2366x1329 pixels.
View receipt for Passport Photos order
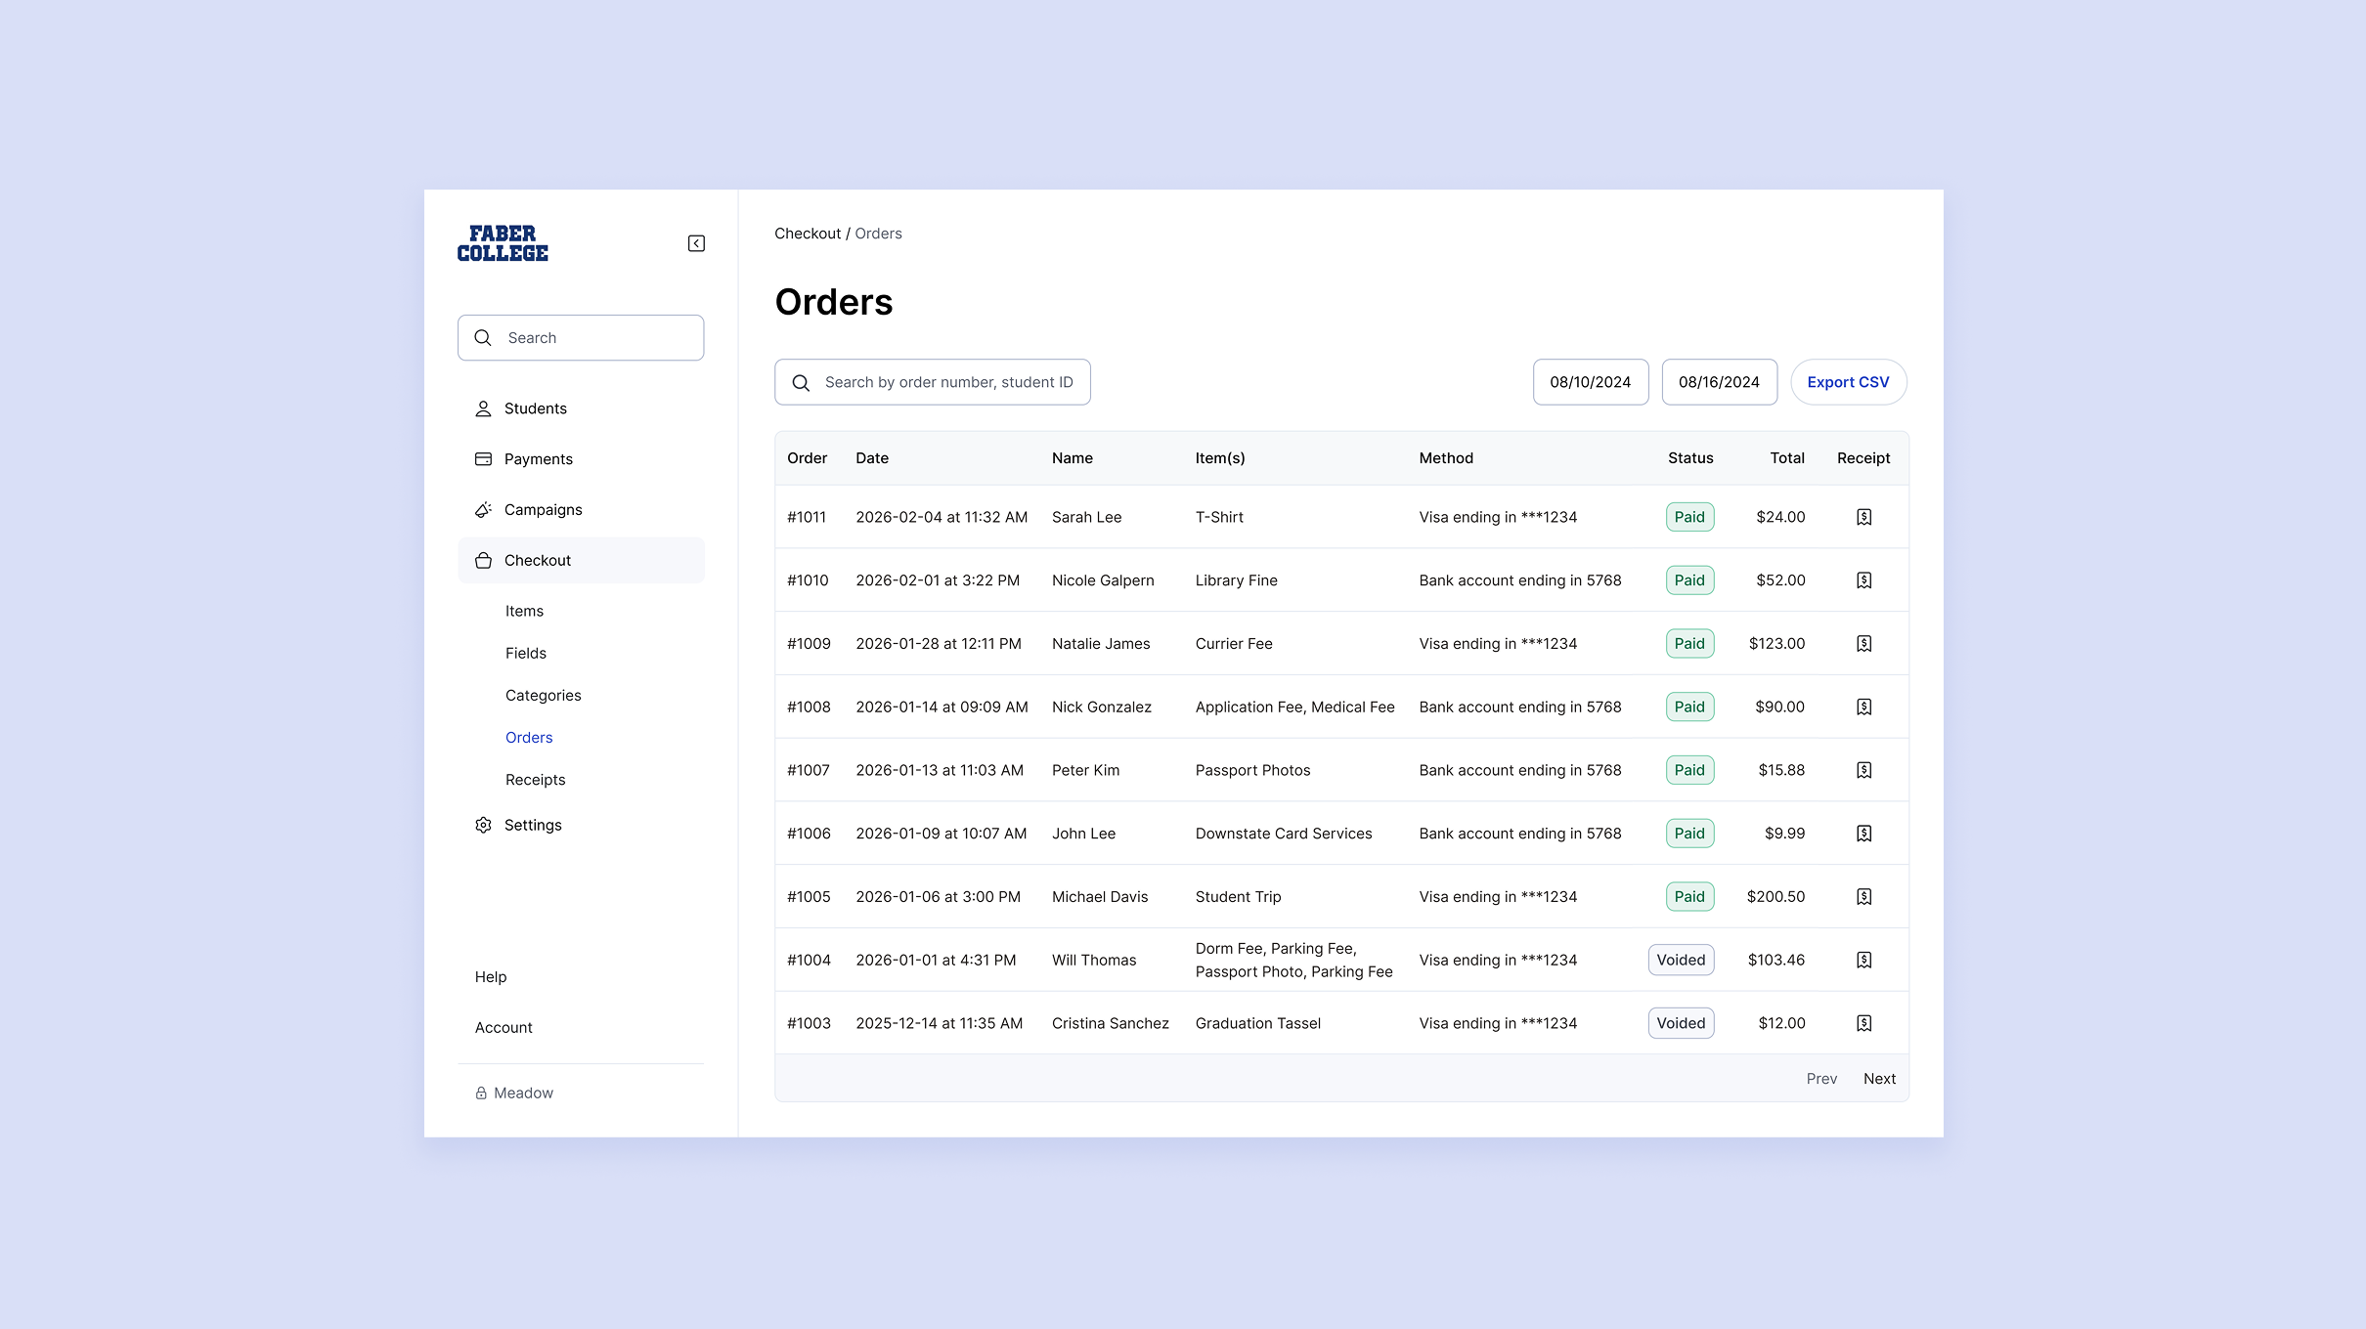[x=1863, y=770]
